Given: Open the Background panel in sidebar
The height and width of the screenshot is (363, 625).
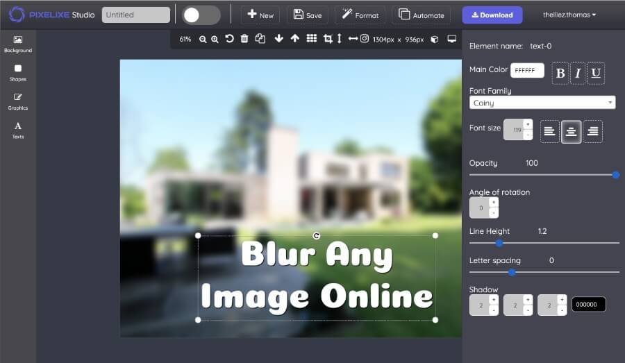Looking at the screenshot, I should pos(18,44).
